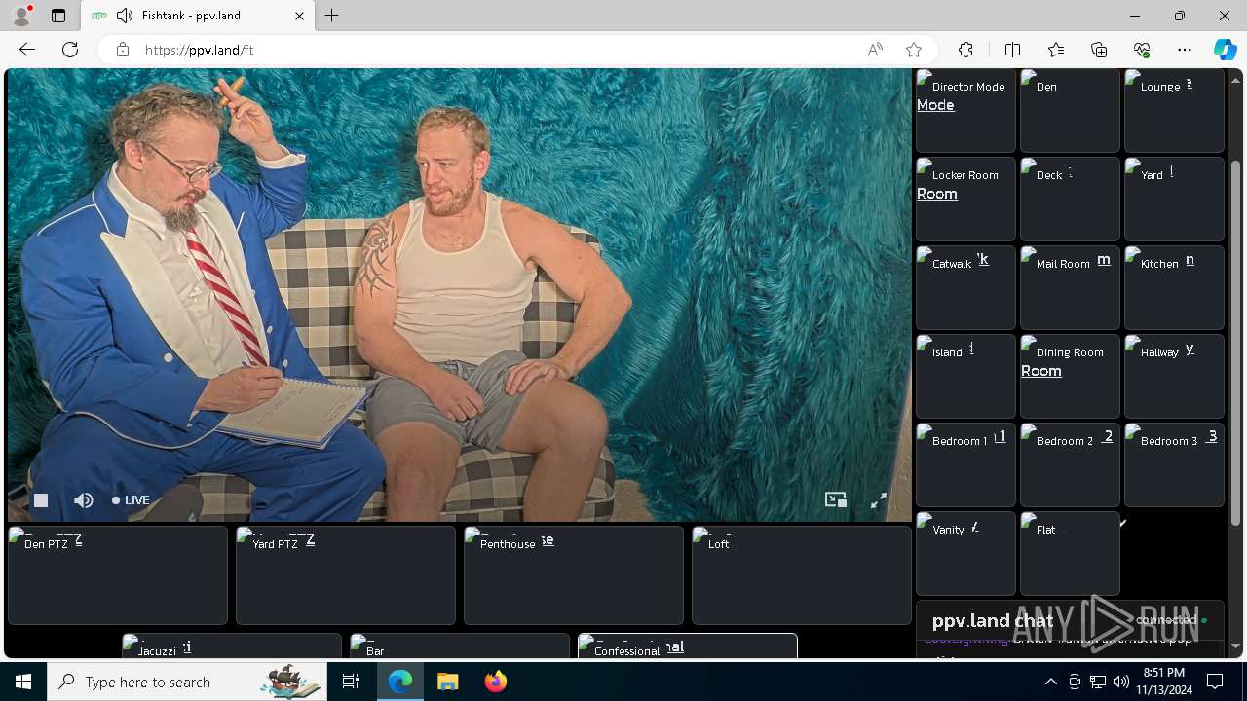The width and height of the screenshot is (1247, 701).
Task: Switch to Bedroom 2 camera
Action: point(1070,464)
